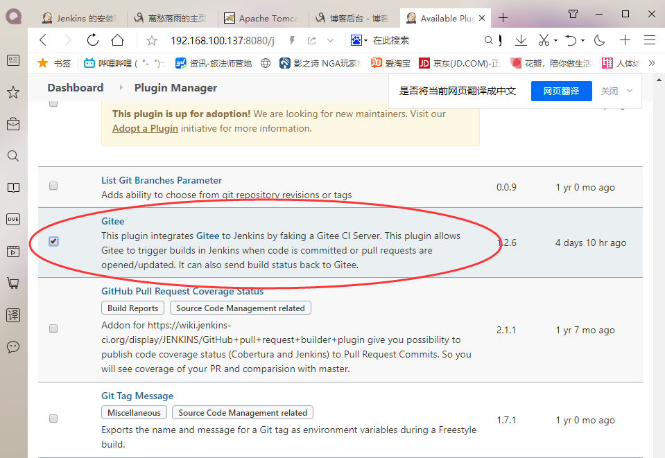Click the scissors screenshot tool
The height and width of the screenshot is (458, 665).
544,40
